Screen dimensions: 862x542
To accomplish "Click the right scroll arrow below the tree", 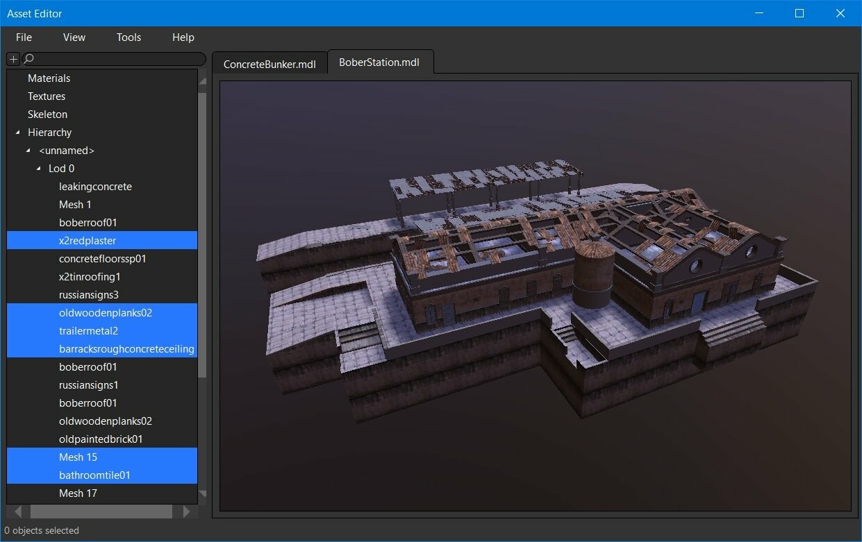I will pyautogui.click(x=187, y=511).
